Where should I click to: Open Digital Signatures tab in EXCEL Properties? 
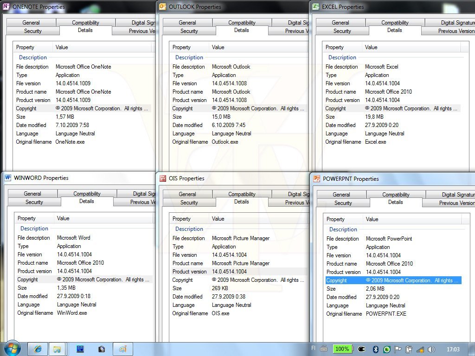tap(450, 22)
